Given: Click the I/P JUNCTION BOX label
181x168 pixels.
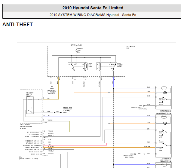Looking at the screenshot, I should pos(131,47).
